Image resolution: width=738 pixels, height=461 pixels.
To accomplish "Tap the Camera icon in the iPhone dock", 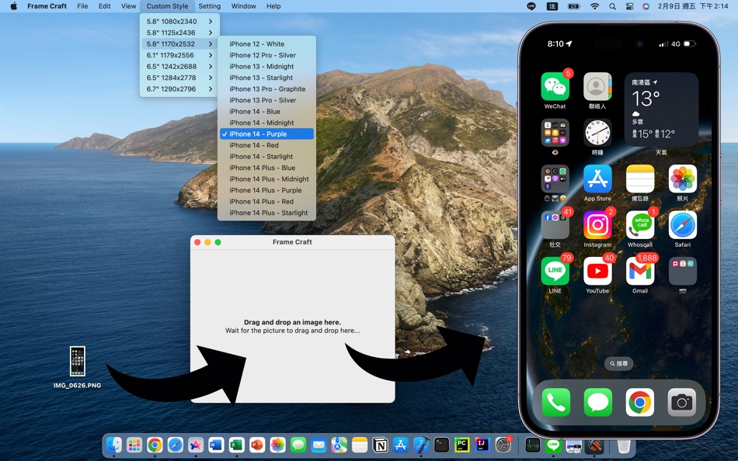I will click(x=682, y=402).
